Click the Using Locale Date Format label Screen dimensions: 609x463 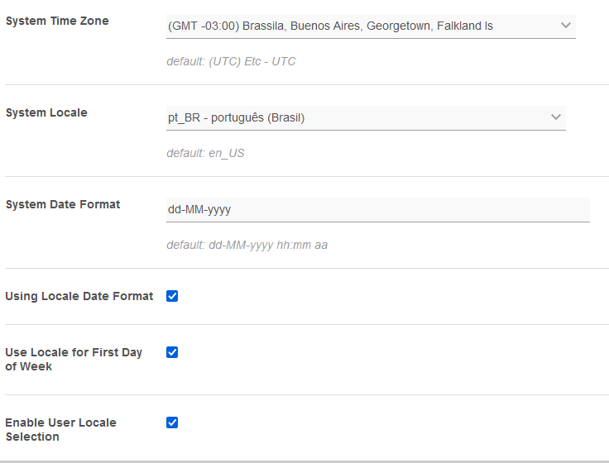79,296
